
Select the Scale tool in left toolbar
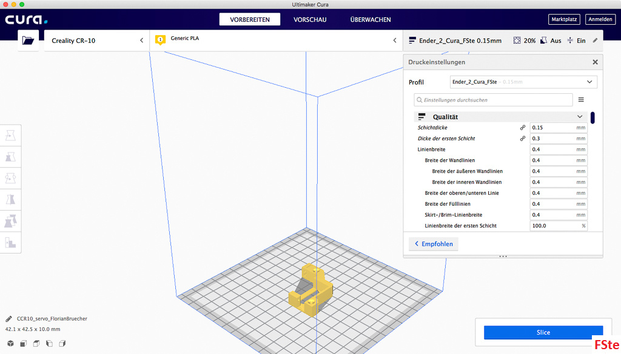click(x=11, y=157)
